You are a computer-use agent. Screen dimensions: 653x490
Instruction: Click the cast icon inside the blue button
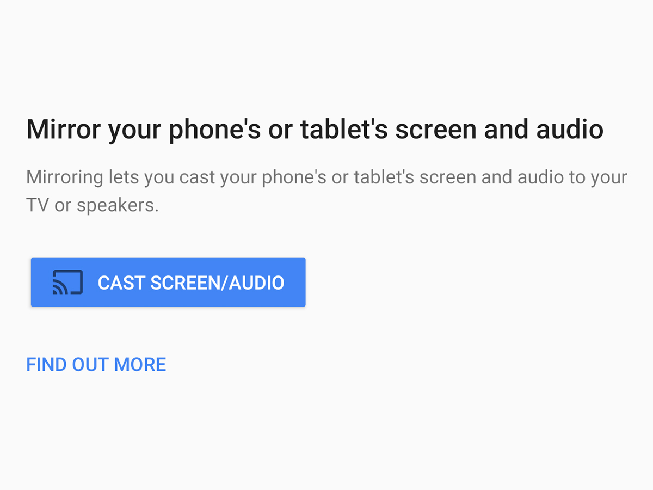point(67,282)
